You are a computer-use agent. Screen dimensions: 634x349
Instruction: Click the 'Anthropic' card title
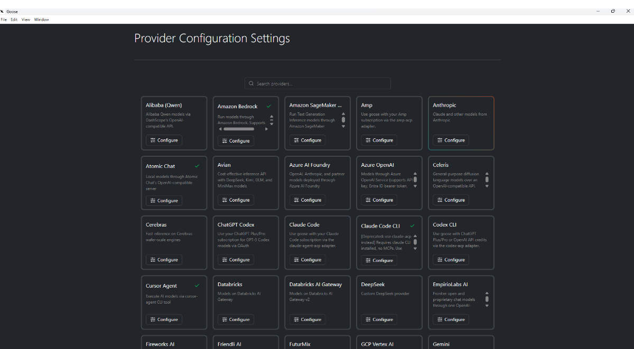pos(445,105)
